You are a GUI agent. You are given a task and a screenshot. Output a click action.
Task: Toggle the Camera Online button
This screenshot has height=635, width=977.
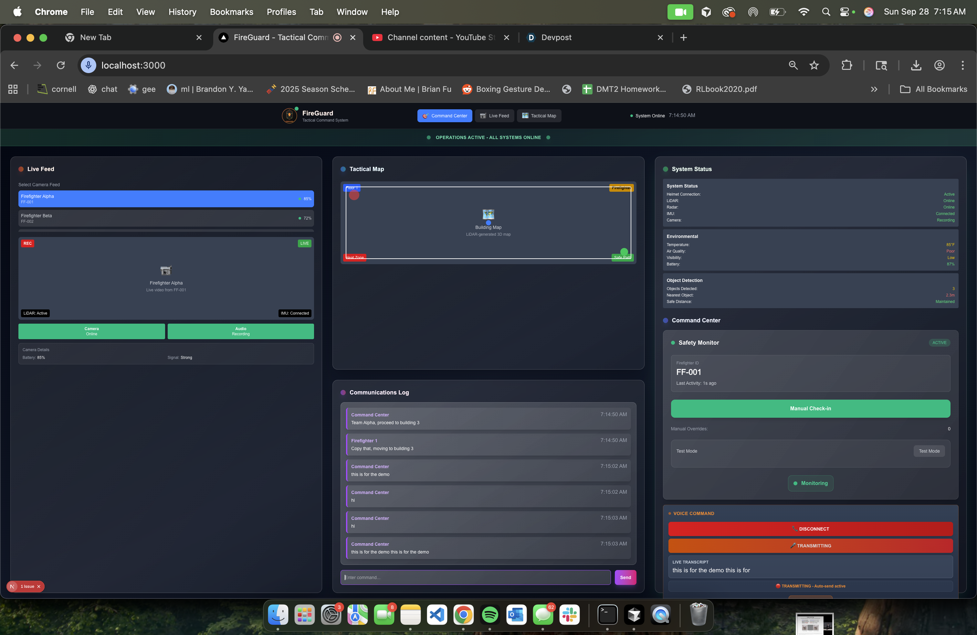point(91,331)
